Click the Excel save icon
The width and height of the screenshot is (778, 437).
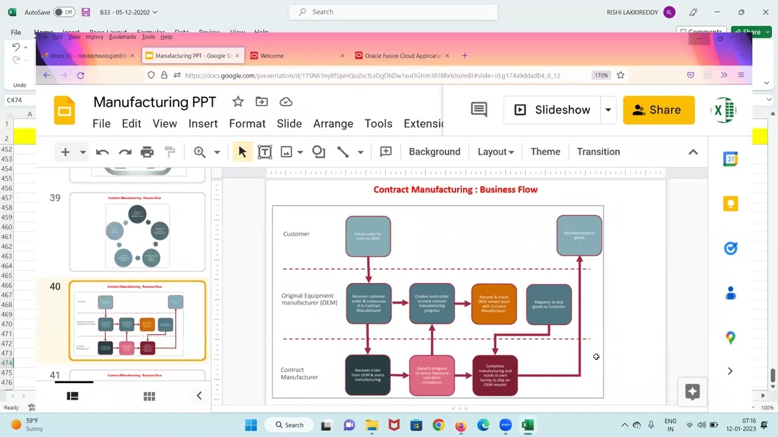[86, 12]
